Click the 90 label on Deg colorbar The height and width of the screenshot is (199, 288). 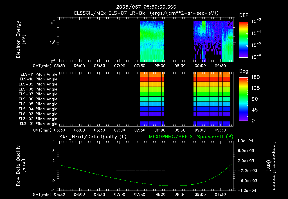255,99
